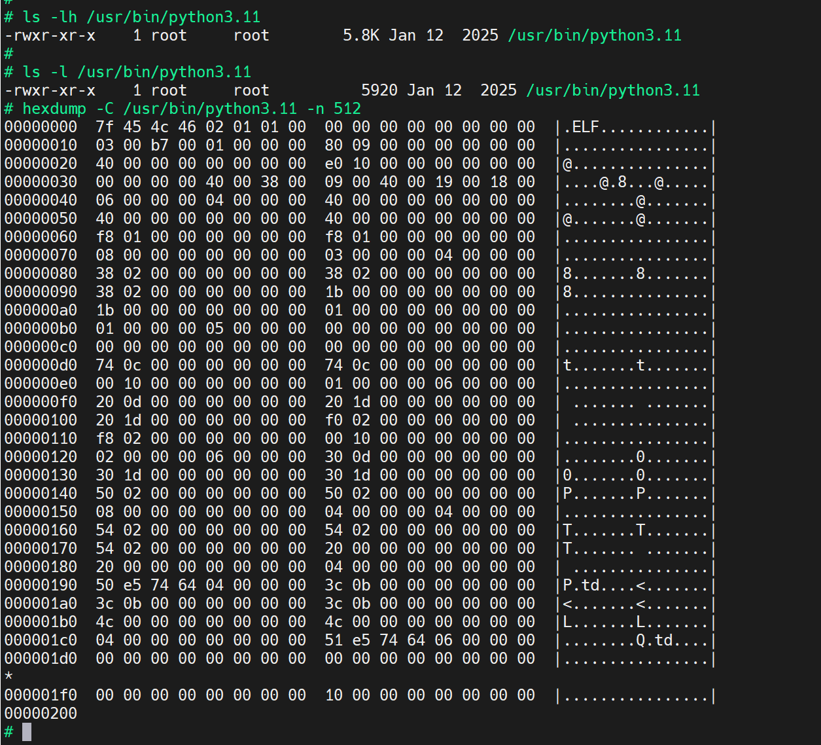Click the '........Q.td....' ASCII text
The width and height of the screenshot is (821, 745).
[636, 640]
